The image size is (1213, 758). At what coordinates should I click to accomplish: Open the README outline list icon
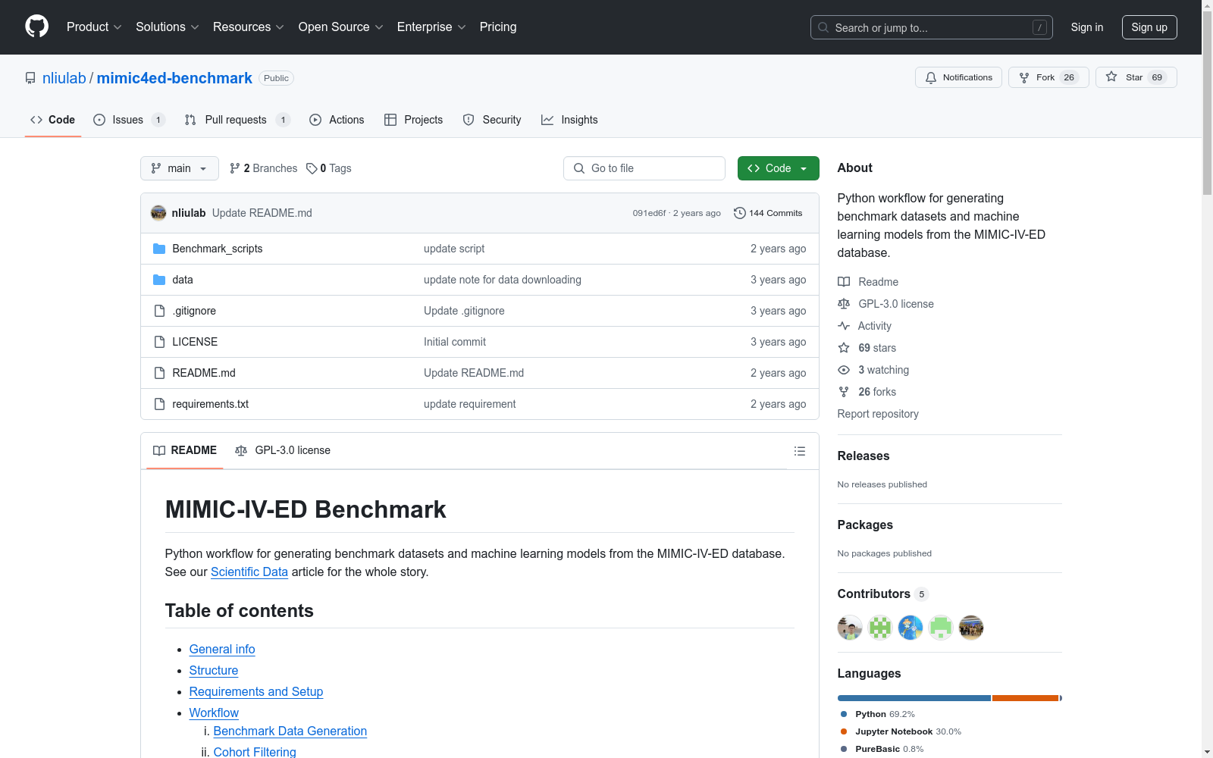799,451
